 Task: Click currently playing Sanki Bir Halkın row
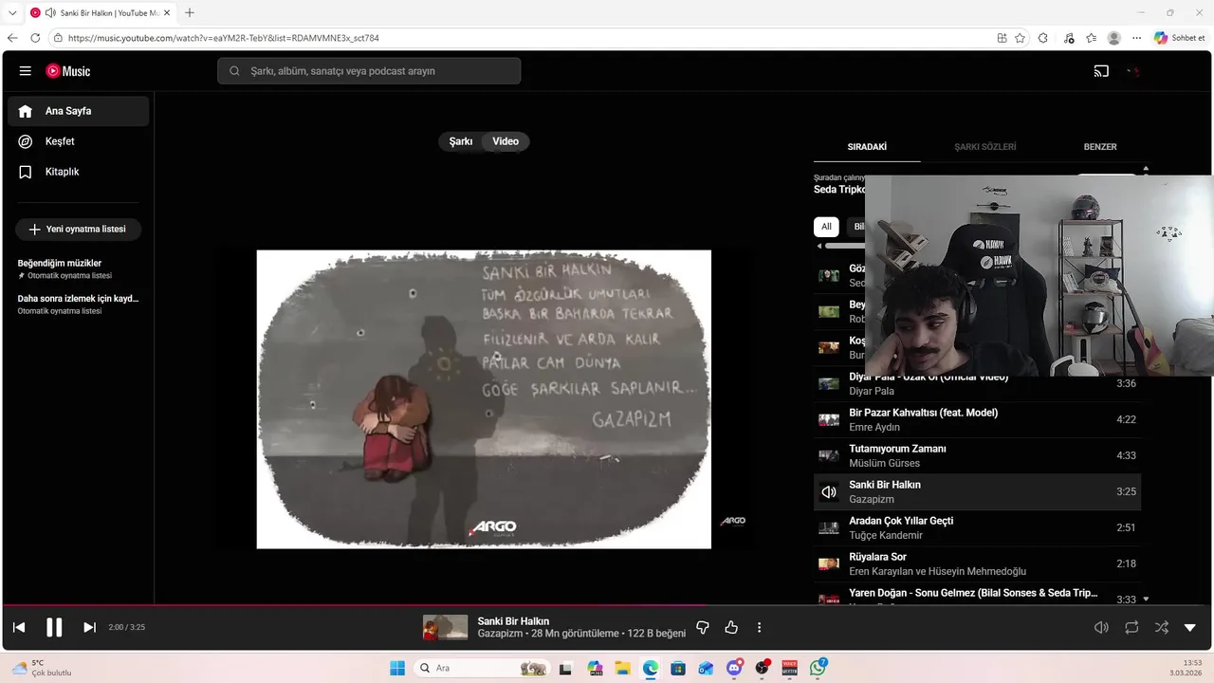coord(977,491)
